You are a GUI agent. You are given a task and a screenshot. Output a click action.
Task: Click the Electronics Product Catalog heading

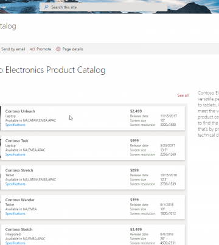tap(55, 70)
